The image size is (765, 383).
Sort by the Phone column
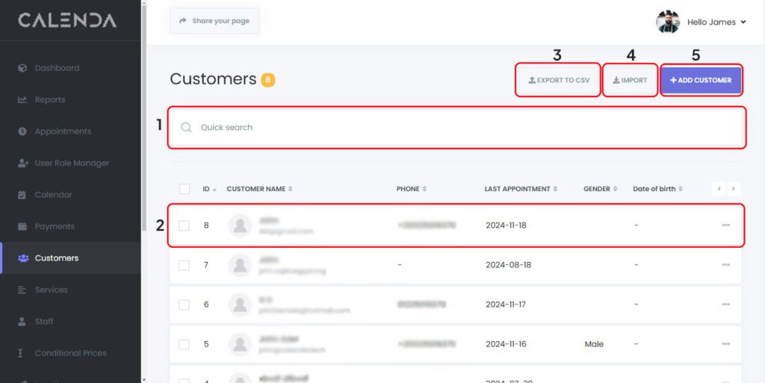(412, 189)
